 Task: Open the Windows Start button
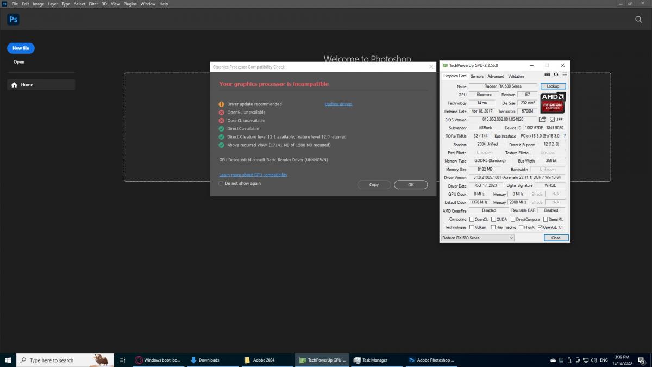pyautogui.click(x=8, y=360)
